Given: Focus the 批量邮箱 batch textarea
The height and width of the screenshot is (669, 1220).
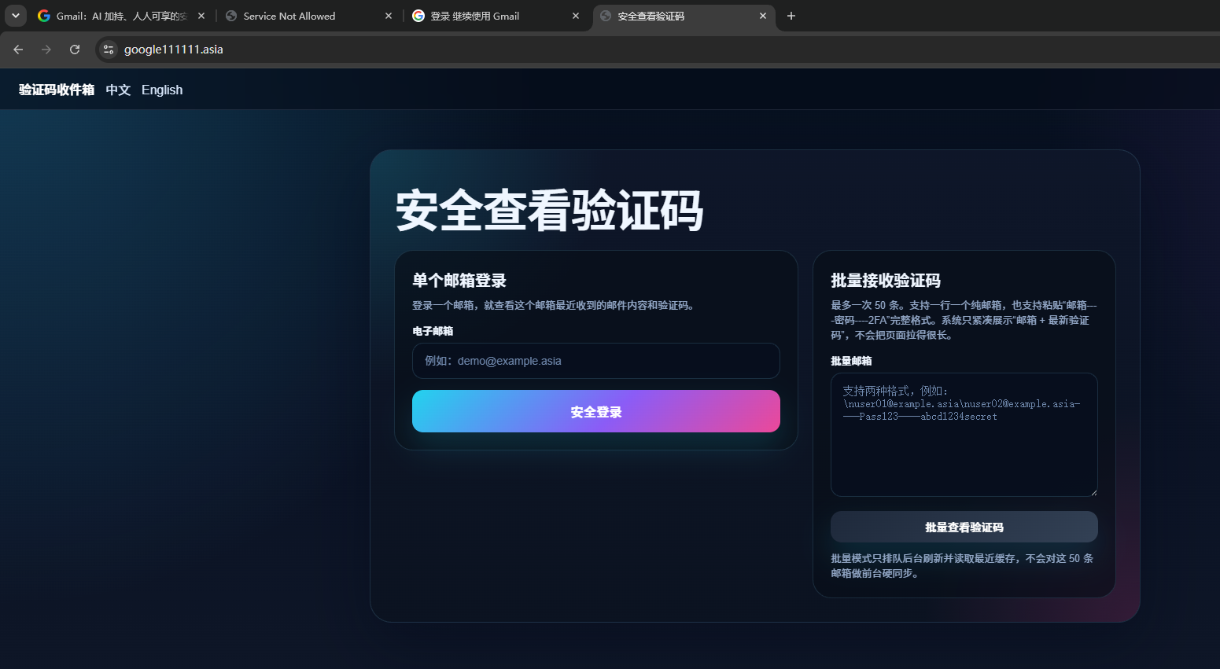Looking at the screenshot, I should coord(964,435).
